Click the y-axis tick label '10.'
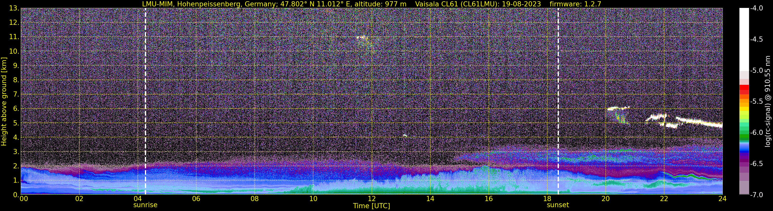773x211 pixels. click(x=14, y=51)
